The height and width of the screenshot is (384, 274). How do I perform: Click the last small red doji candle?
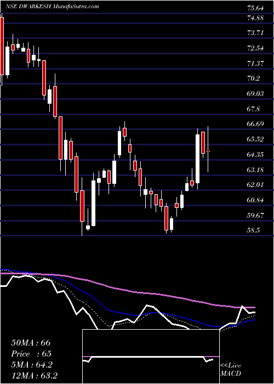tap(208, 151)
